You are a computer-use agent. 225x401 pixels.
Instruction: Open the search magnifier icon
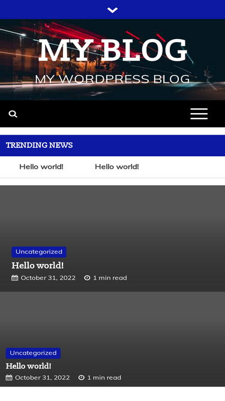(13, 114)
